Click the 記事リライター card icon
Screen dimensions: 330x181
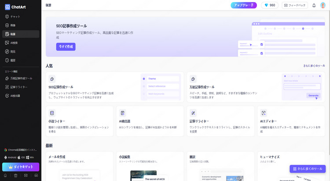tap(193, 113)
